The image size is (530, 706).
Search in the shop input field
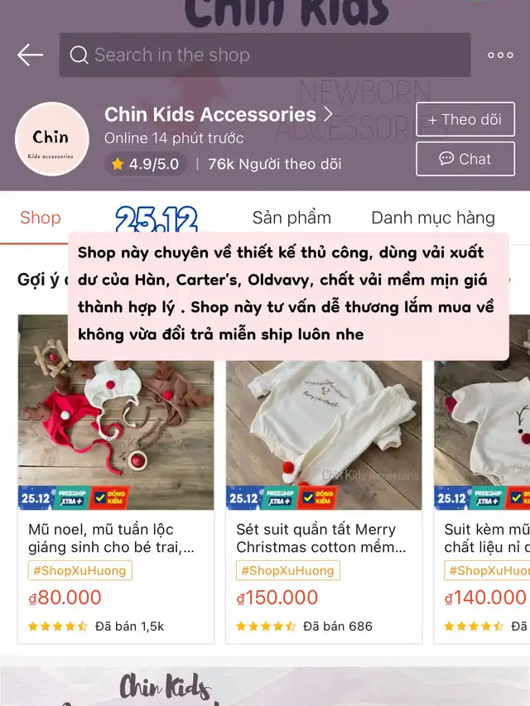point(265,55)
